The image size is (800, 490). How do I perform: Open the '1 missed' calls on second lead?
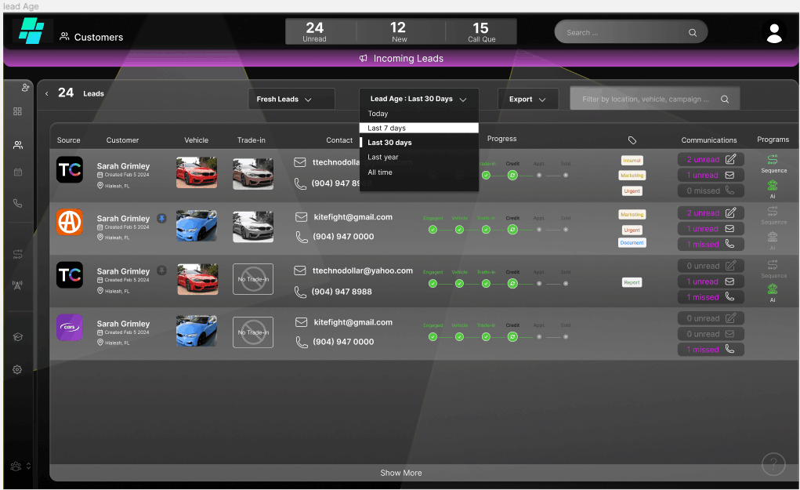tap(710, 245)
